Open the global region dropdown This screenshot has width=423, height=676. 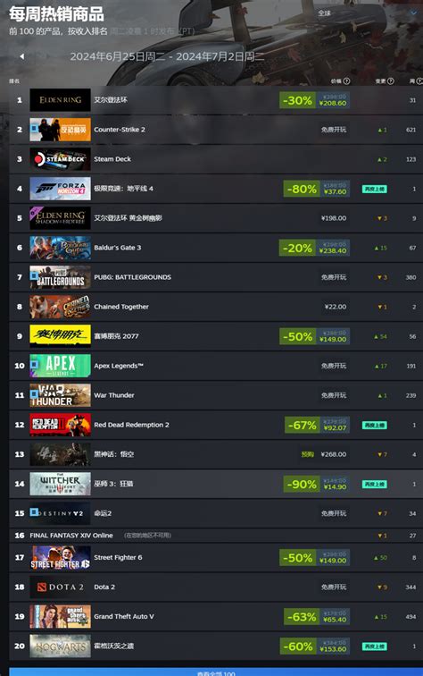pos(367,13)
